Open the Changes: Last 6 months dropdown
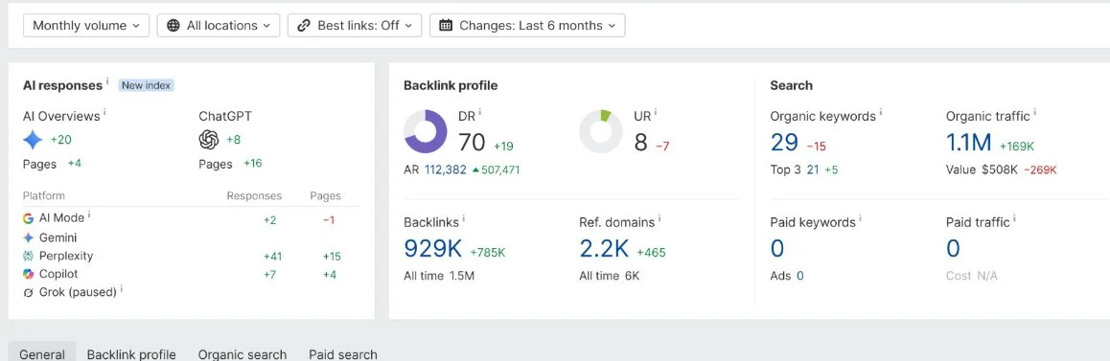Screen dimensions: 1110x361 point(527,26)
